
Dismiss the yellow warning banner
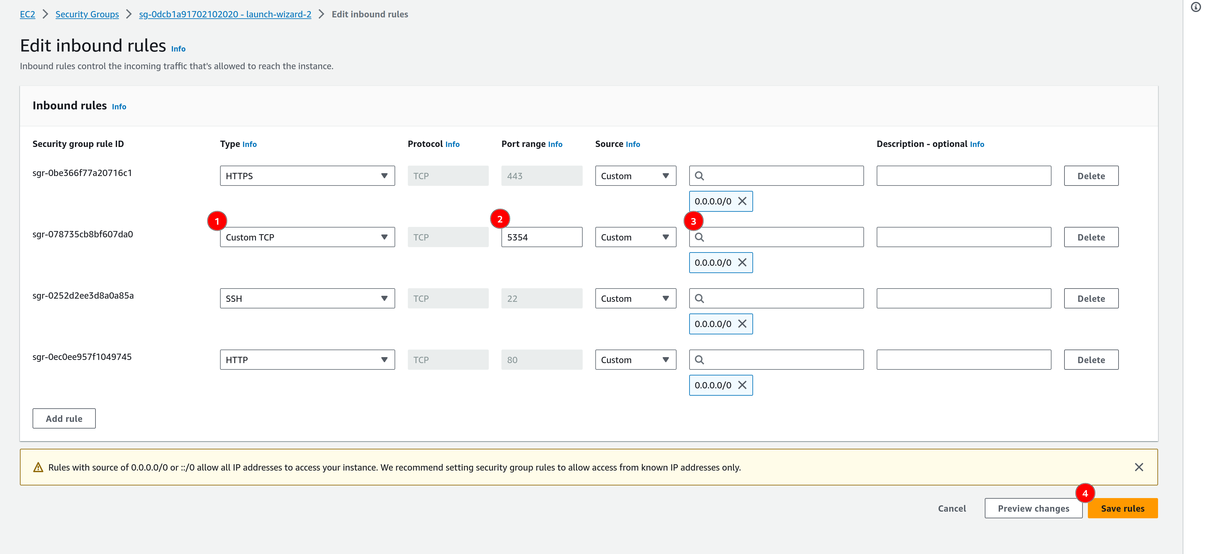1138,467
